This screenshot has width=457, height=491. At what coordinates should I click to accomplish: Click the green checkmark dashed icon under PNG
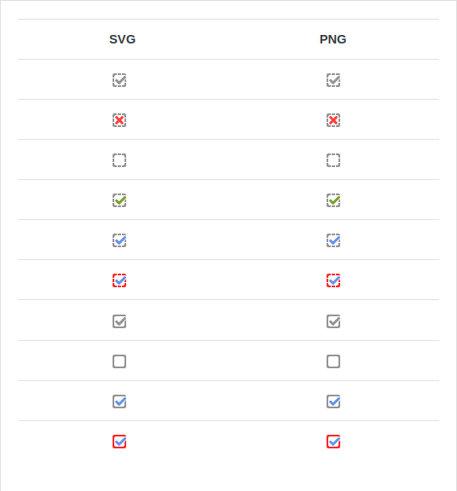[x=333, y=200]
